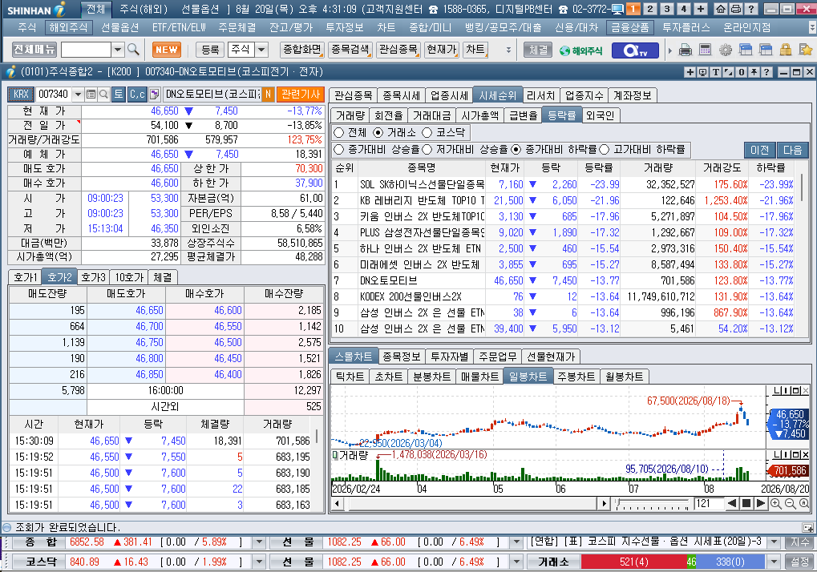This screenshot has height=572, width=817.
Task: Click the magnifier search icon beside the menu field
Action: 133,50
